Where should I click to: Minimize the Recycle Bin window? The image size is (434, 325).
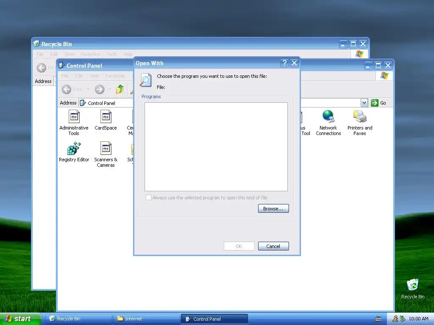[x=343, y=44]
